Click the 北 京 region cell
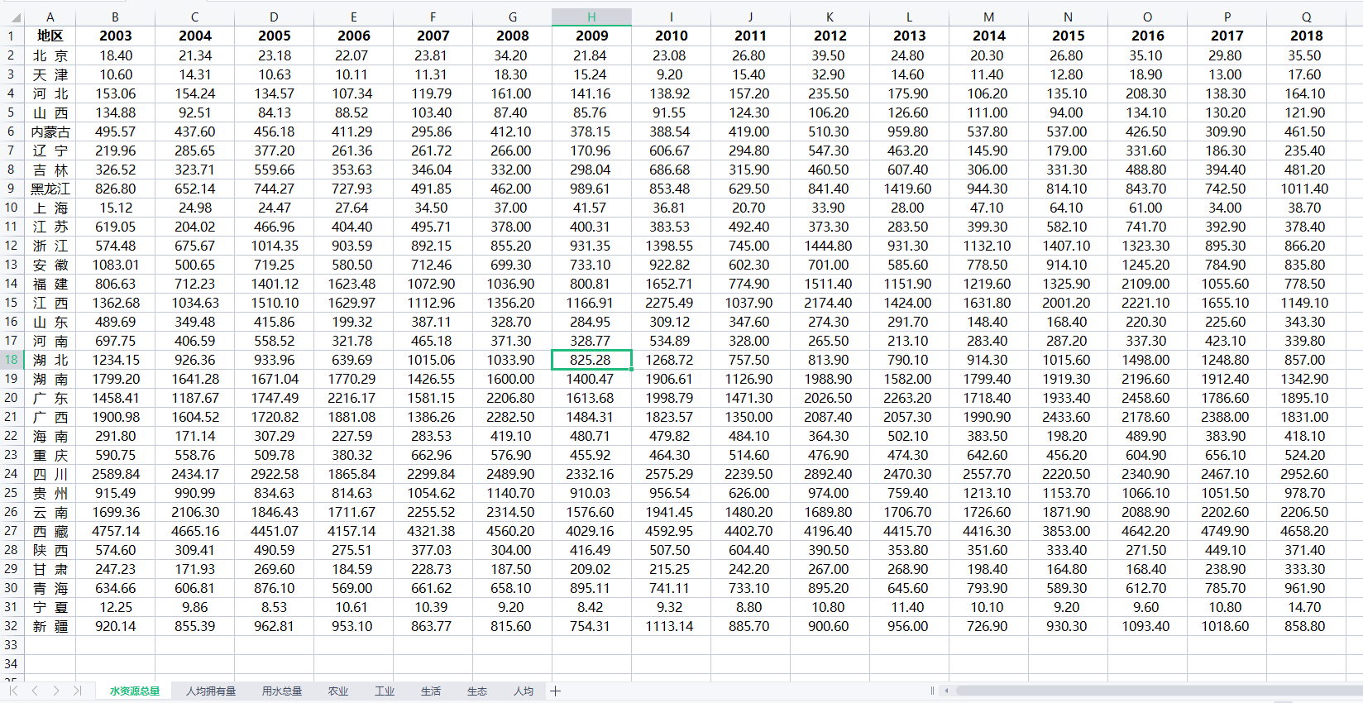This screenshot has width=1363, height=703. (x=50, y=55)
